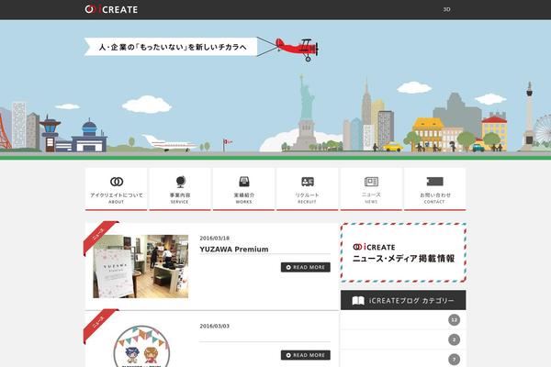The height and width of the screenshot is (367, 551).
Task: Open the YUZAWA Premium shop photo thumbnail
Action: pos(141,267)
